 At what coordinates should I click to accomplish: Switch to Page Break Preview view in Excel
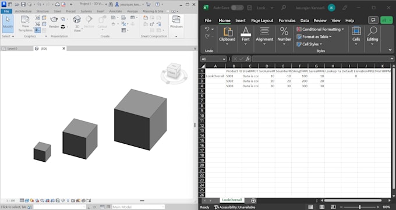pyautogui.click(x=333, y=207)
